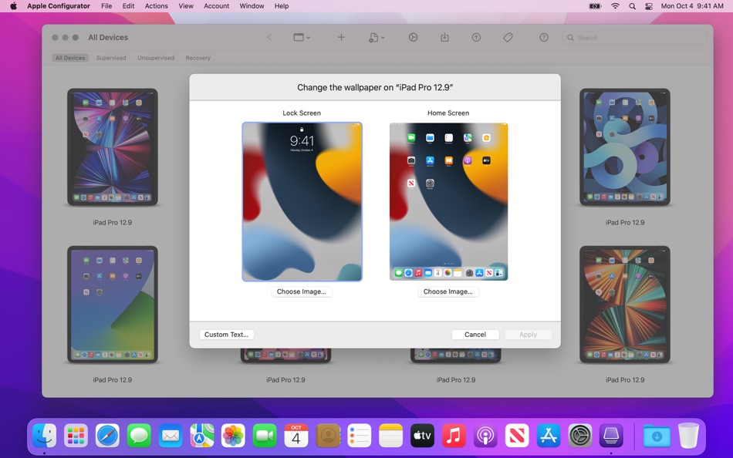733x458 pixels.
Task: Open FaceTime from the Dock
Action: click(x=265, y=436)
